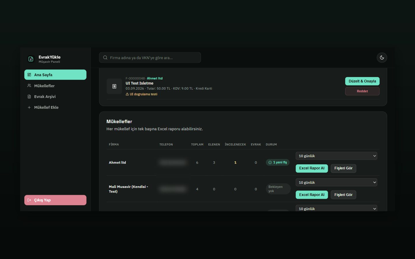Click the Ana Sayfa grid icon
Image resolution: width=415 pixels, height=259 pixels.
[29, 75]
